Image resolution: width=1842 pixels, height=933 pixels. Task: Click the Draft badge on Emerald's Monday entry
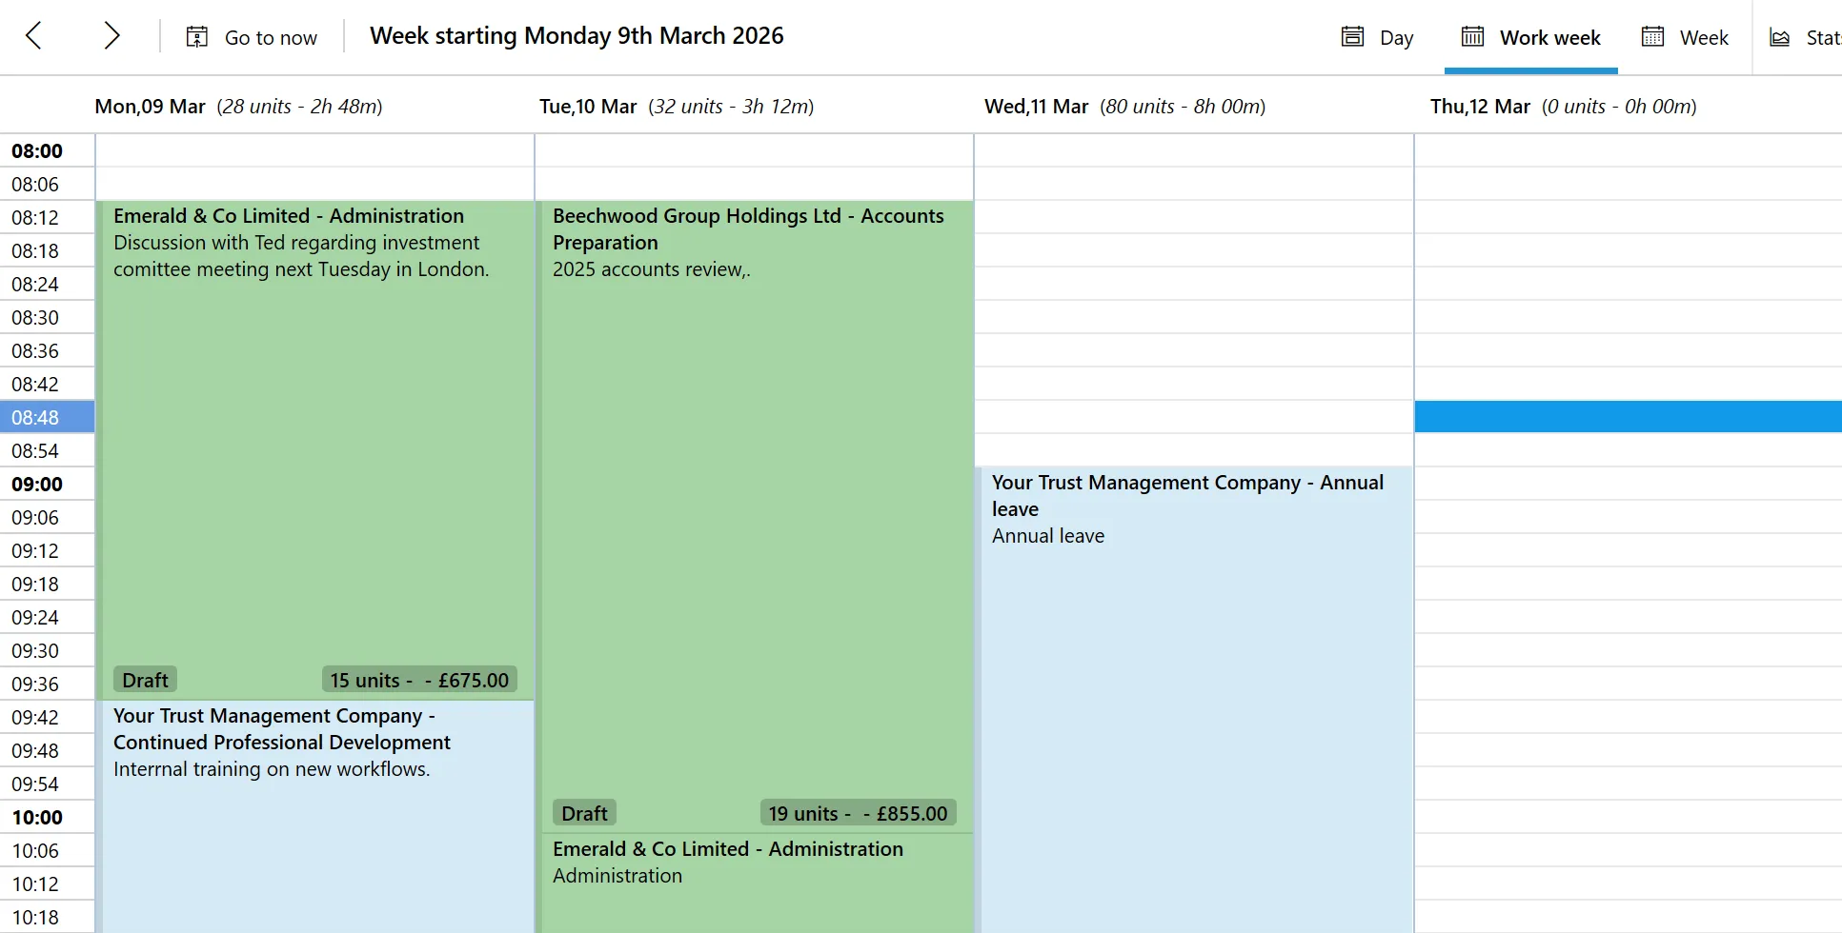(x=144, y=679)
